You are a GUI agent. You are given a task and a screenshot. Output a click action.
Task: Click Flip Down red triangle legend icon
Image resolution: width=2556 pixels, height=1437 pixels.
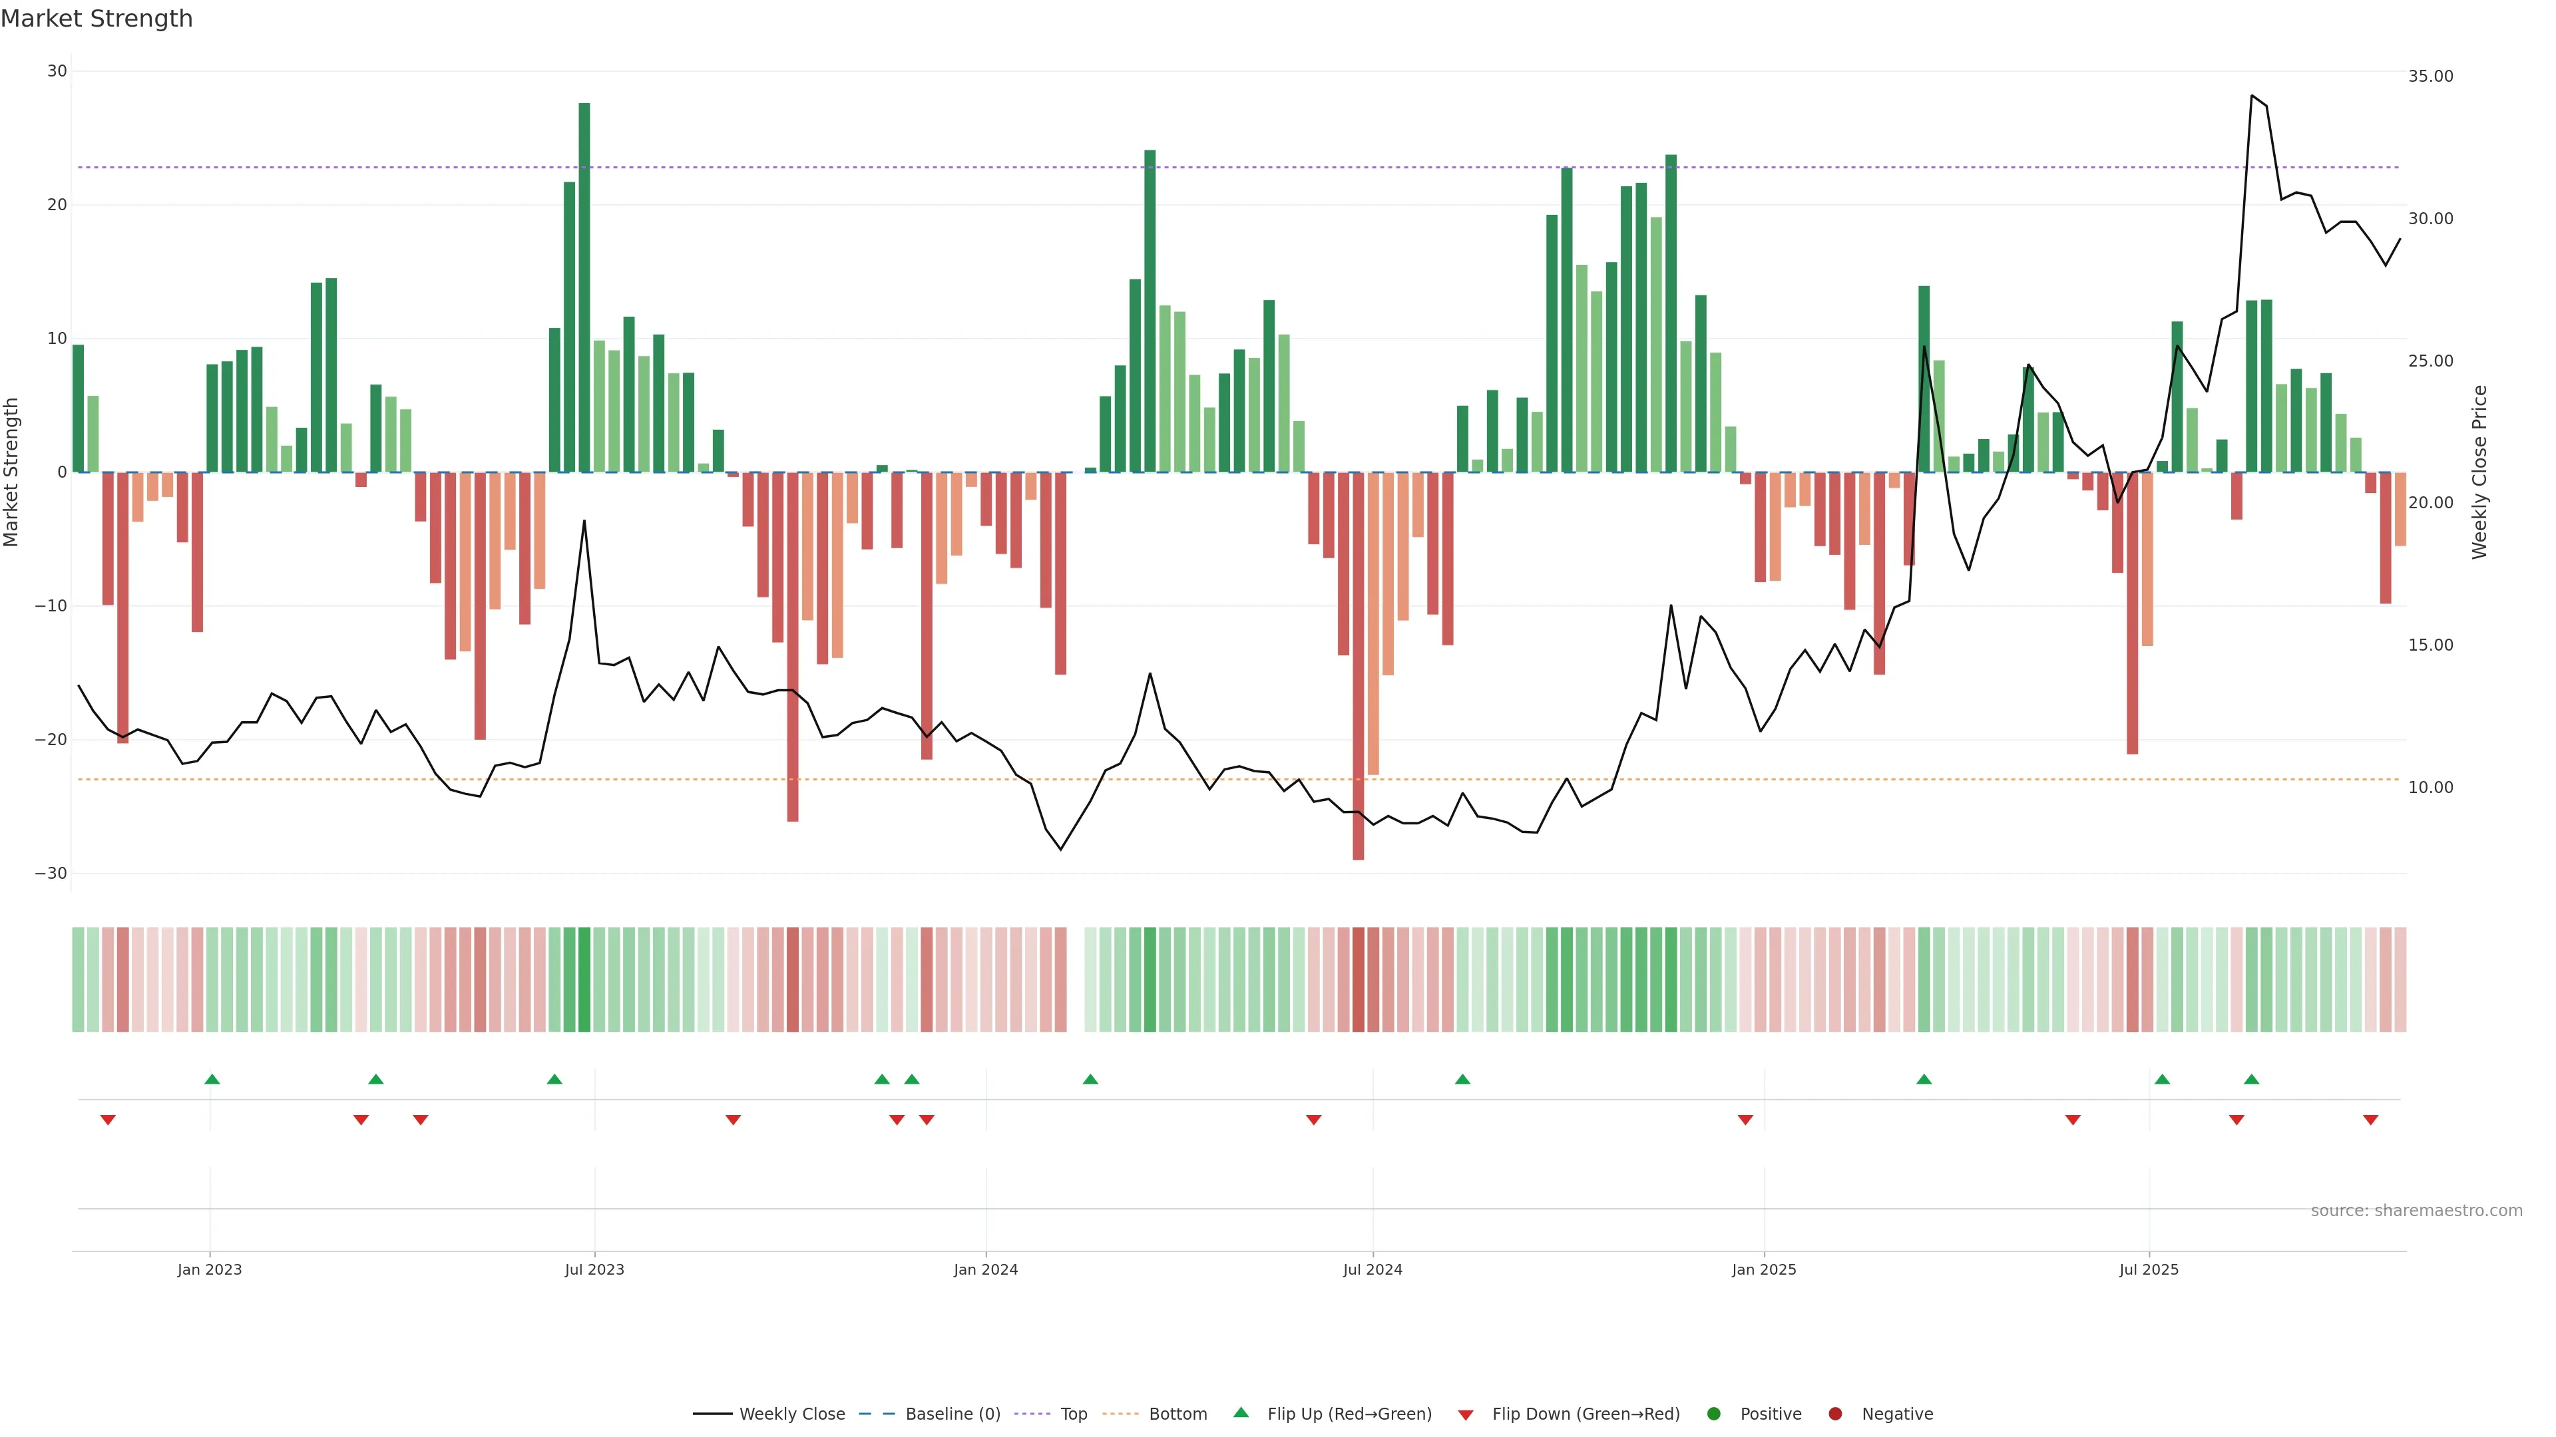pyautogui.click(x=1466, y=1414)
